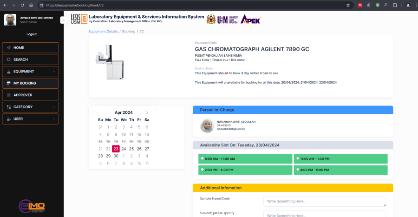418x217 pixels.
Task: Click the LESIS USM logo
Action: [79, 19]
